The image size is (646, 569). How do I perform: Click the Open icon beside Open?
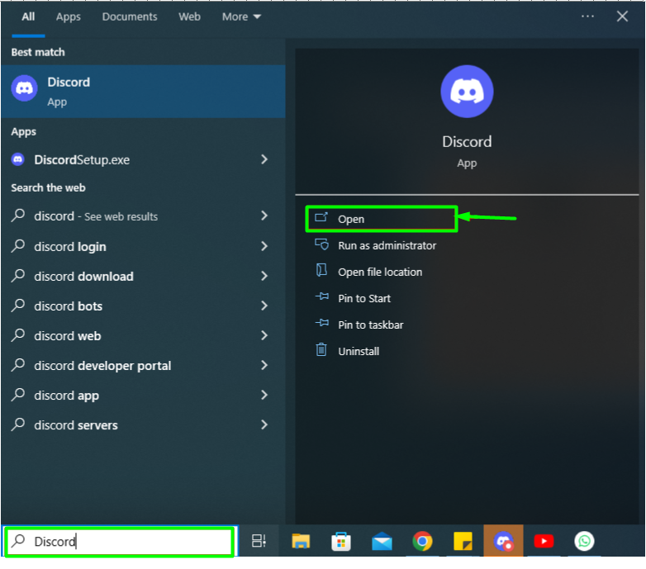click(x=321, y=217)
